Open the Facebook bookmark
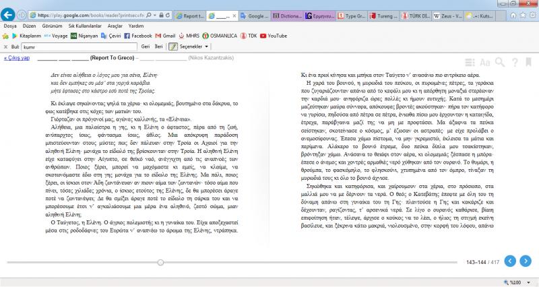539x287 pixels. 138,36
